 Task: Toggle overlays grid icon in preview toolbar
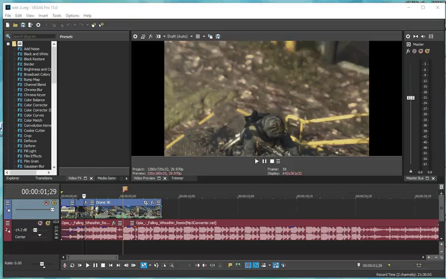pyautogui.click(x=198, y=36)
